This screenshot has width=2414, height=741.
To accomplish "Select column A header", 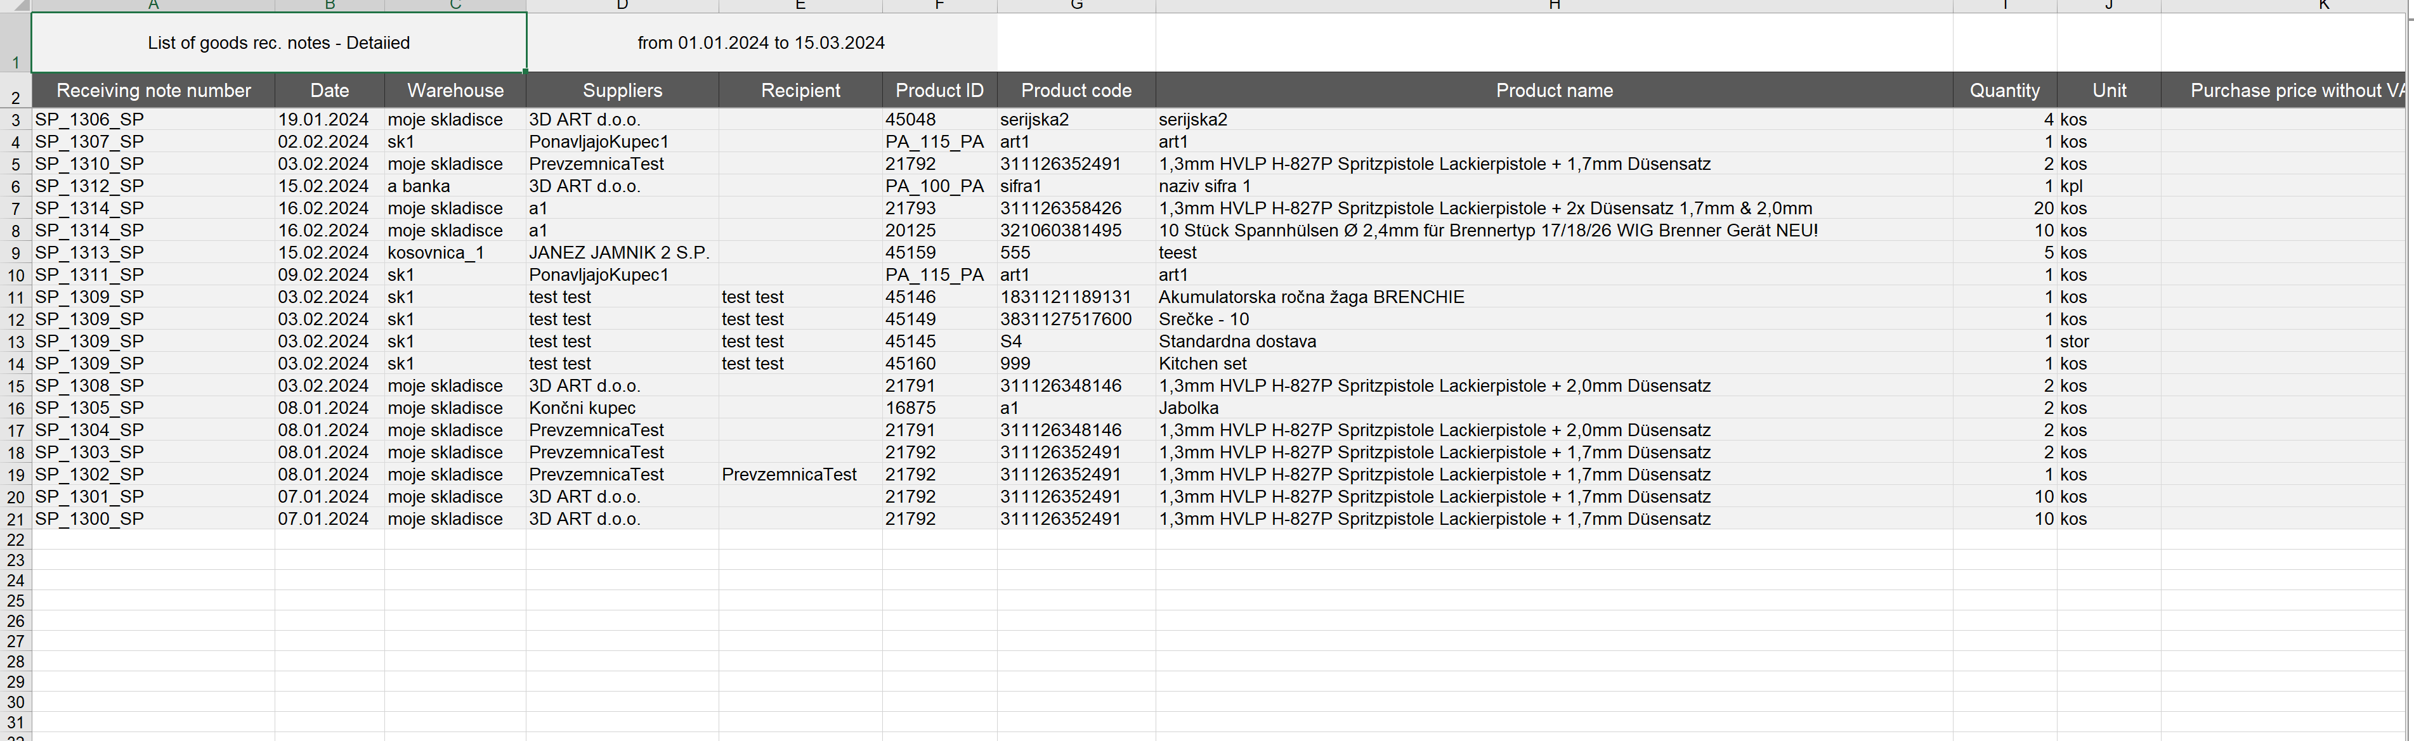I will coord(153,6).
